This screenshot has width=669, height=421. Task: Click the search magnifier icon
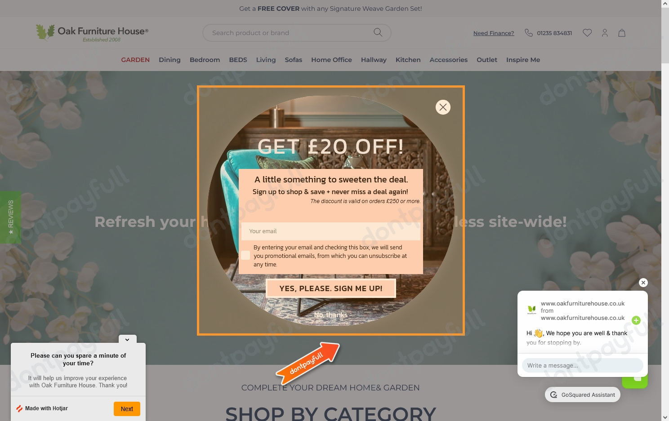378,32
